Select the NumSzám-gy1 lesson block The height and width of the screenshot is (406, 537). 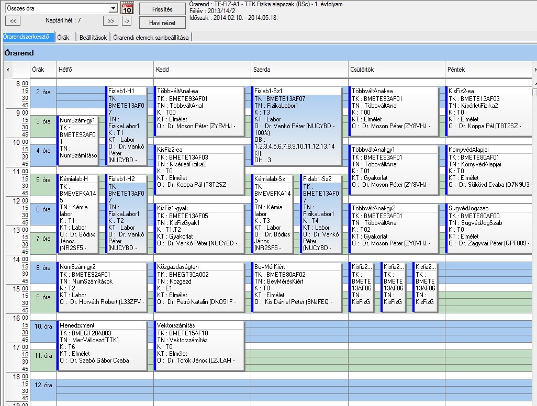pos(78,140)
